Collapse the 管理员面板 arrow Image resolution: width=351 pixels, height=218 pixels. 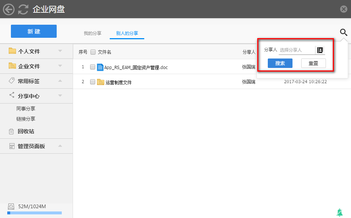[x=60, y=146]
